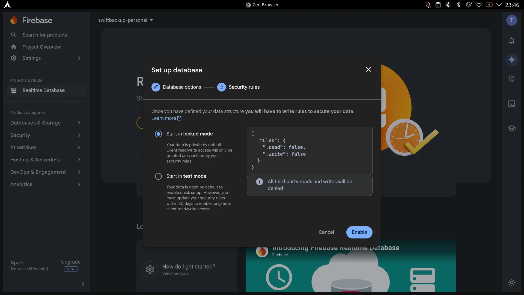
Task: Toggle light/dark theme sun icon
Action: (x=512, y=282)
